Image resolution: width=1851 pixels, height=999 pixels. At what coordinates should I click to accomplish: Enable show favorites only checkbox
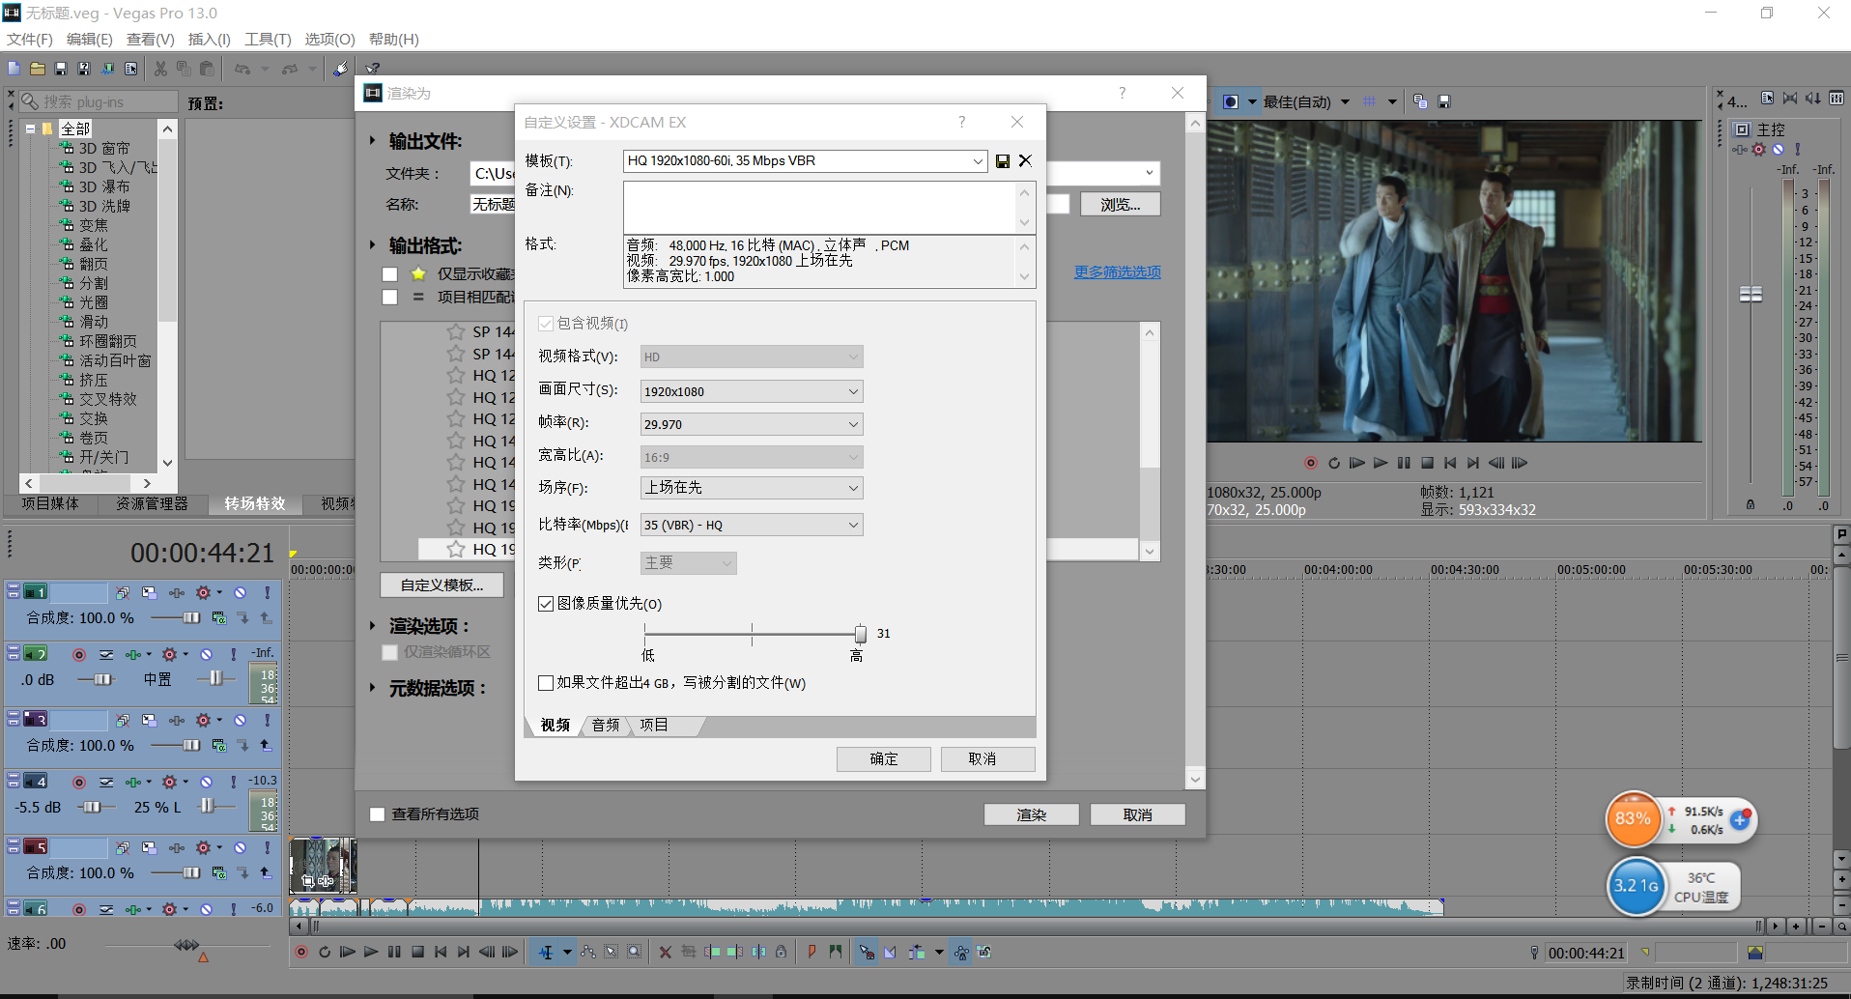click(390, 274)
